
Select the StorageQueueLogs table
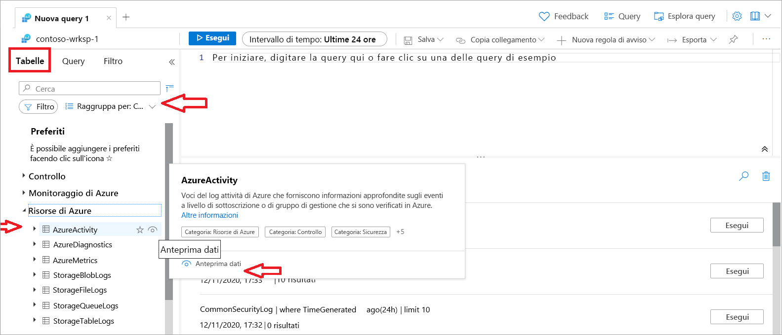coord(85,305)
